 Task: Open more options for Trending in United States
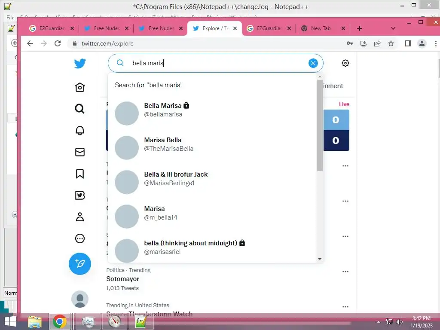click(x=345, y=307)
